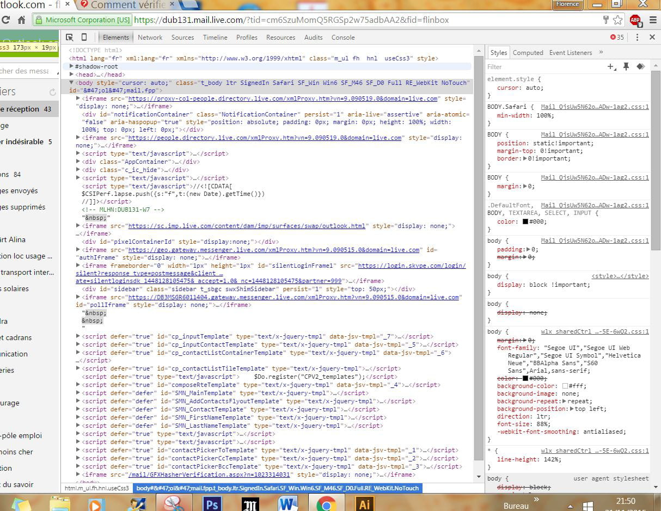This screenshot has width=661, height=511.
Task: Click the saved password key icon
Action: click(605, 20)
